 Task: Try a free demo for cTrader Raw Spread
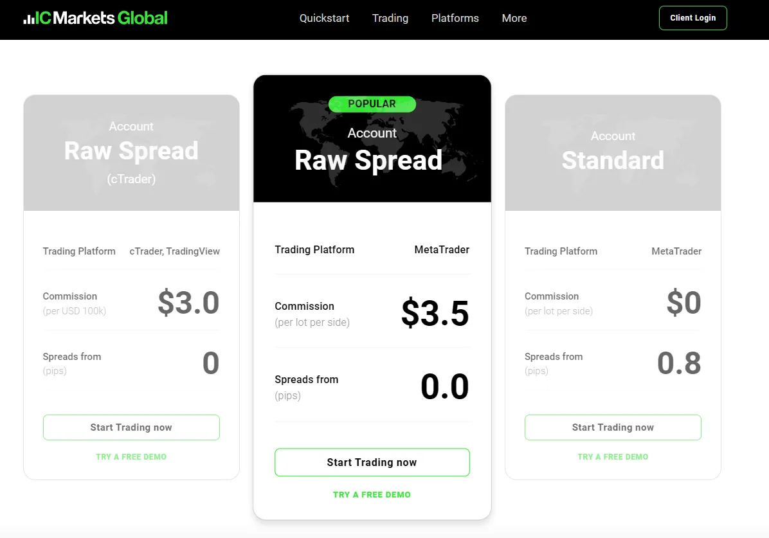[x=131, y=456]
